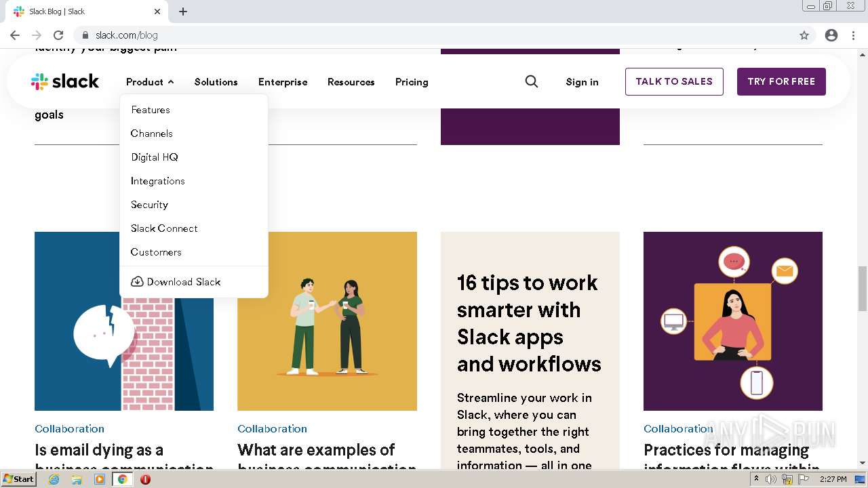Select Features from the Product menu
Viewport: 868px width, 488px height.
coord(151,110)
